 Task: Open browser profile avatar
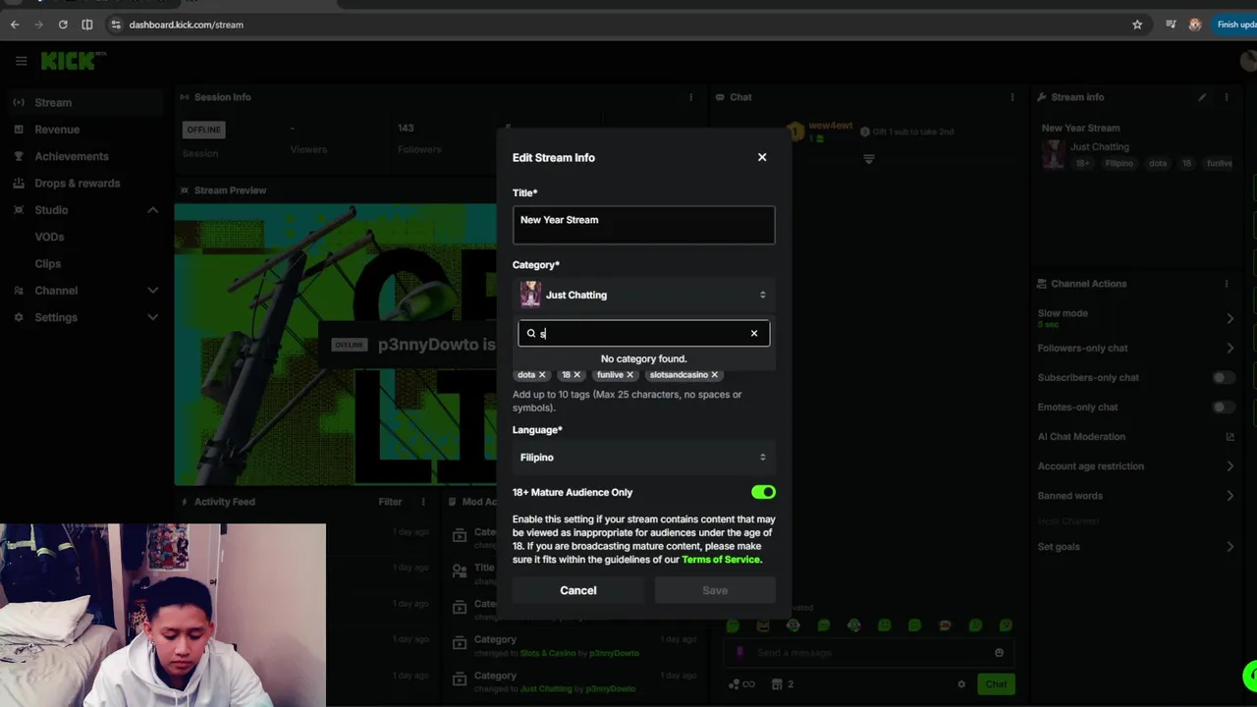pos(1195,25)
